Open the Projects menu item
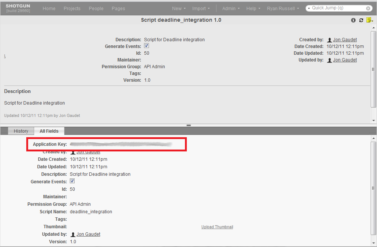Viewport: 377px width, 247px height. (x=72, y=8)
